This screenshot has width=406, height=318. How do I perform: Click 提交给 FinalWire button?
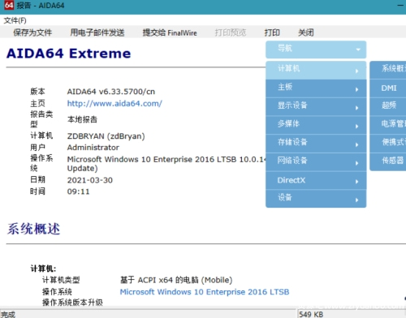click(170, 32)
